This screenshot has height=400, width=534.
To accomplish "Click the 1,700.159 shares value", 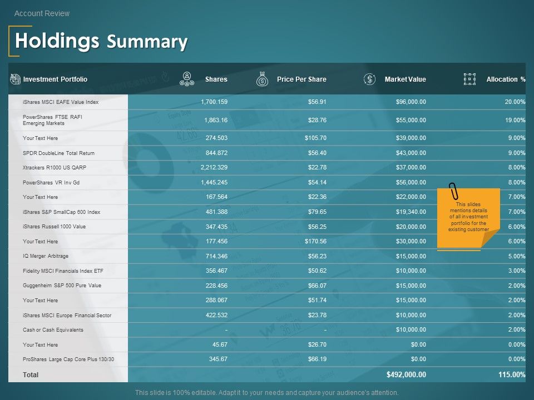I will point(214,102).
